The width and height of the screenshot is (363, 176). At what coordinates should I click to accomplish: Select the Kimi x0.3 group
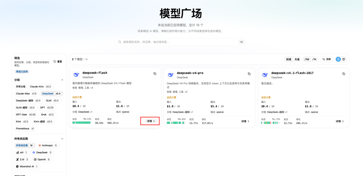[x=22, y=121]
